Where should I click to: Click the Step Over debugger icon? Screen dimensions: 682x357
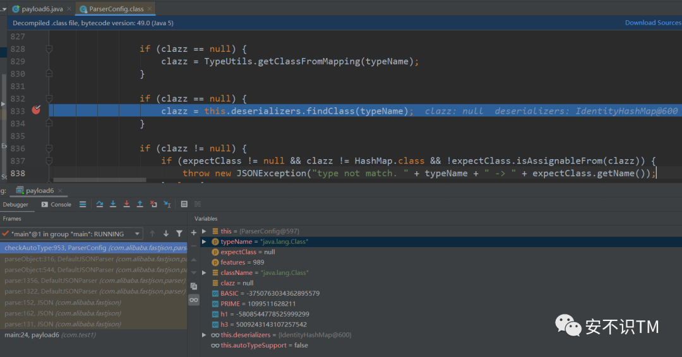click(99, 204)
